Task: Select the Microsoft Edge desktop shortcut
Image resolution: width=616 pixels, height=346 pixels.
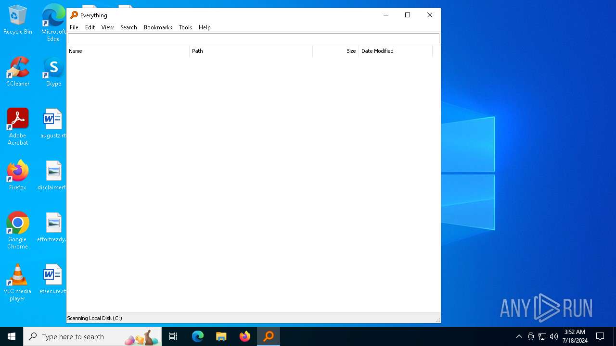Action: pos(53,23)
